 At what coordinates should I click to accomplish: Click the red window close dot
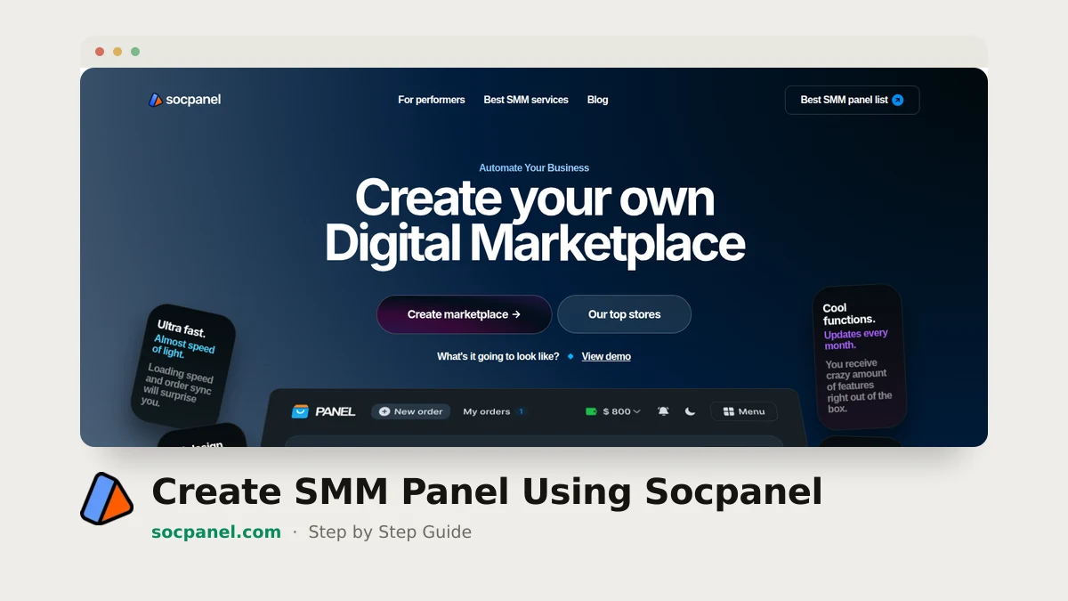(x=100, y=52)
